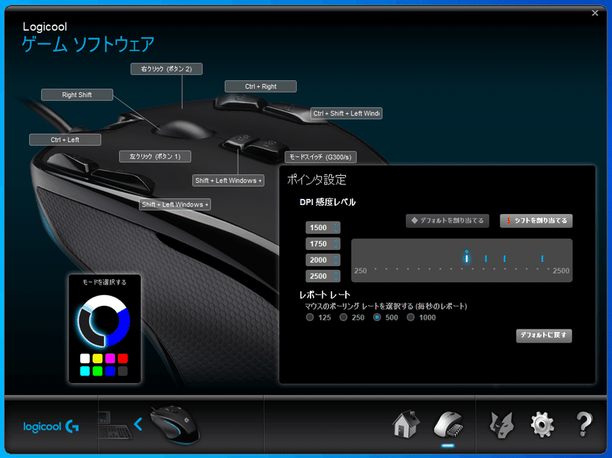Click the left arrow device switcher

138,424
